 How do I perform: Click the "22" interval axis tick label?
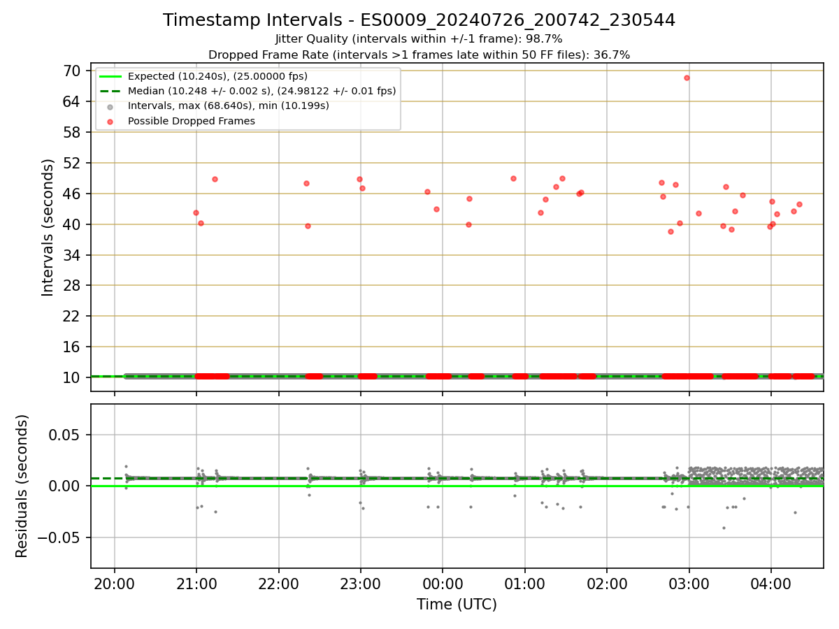coord(72,317)
